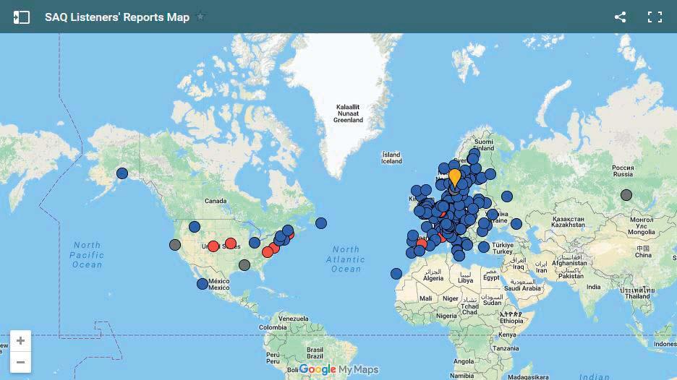This screenshot has height=380, width=677.
Task: Click the SAQ Listeners' Reports Map title
Action: [x=117, y=17]
